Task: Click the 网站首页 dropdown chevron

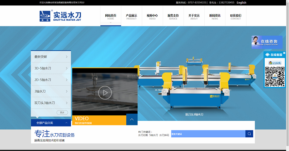Action: click(111, 22)
